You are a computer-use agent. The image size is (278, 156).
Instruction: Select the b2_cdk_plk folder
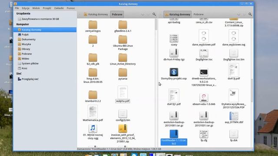point(93,58)
